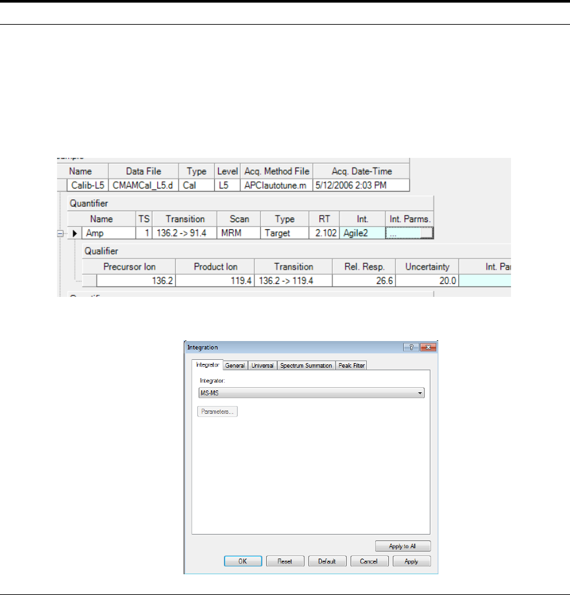The width and height of the screenshot is (570, 595).
Task: Click the Scan column header
Action: click(x=239, y=219)
